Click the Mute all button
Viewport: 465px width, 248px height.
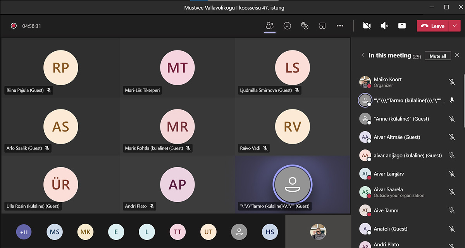(x=438, y=56)
